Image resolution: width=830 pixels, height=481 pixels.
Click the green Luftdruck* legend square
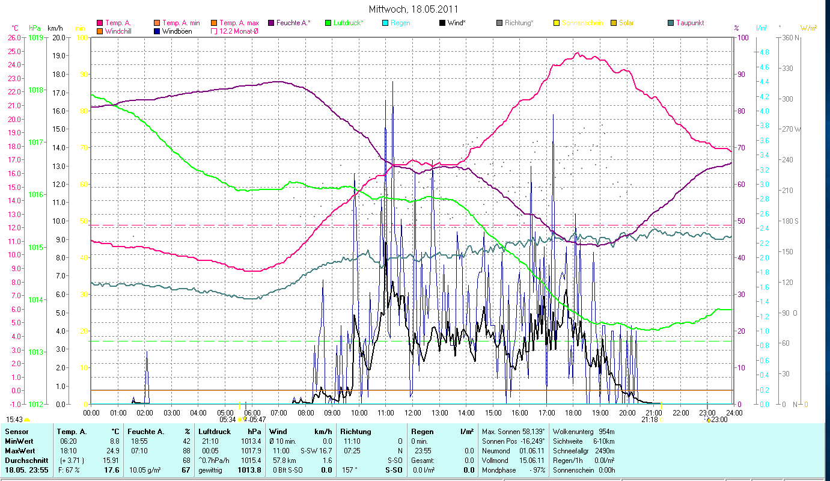(328, 23)
